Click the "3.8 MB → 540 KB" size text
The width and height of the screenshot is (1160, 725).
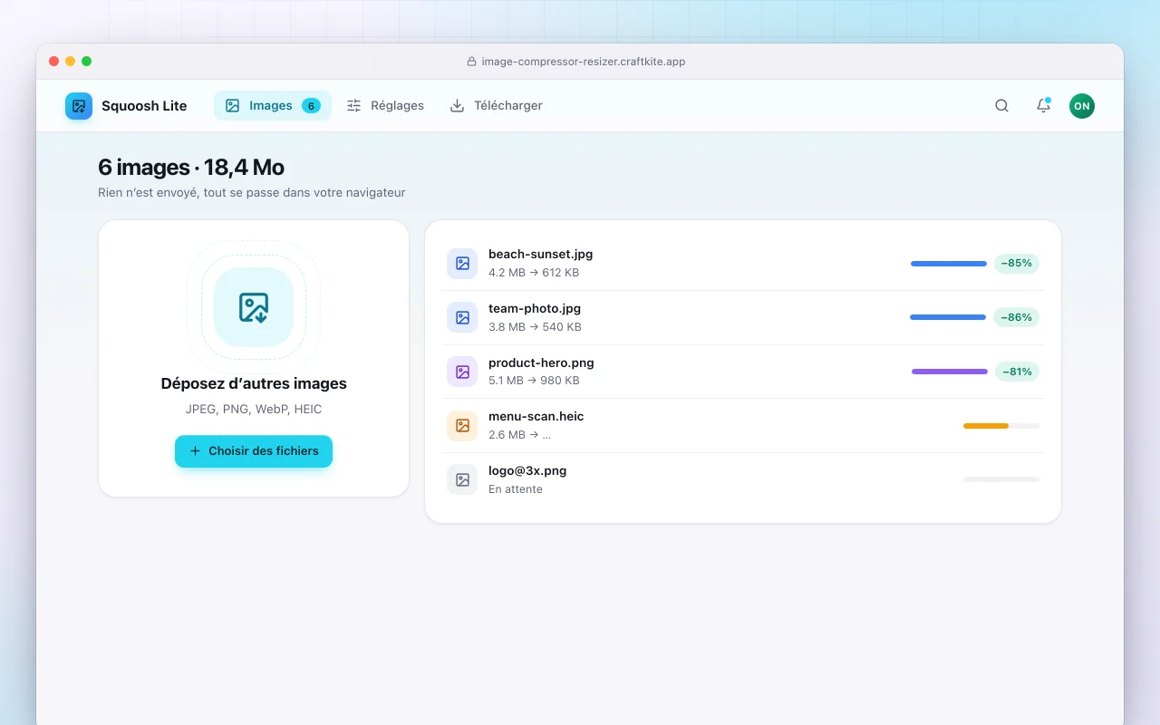point(535,327)
